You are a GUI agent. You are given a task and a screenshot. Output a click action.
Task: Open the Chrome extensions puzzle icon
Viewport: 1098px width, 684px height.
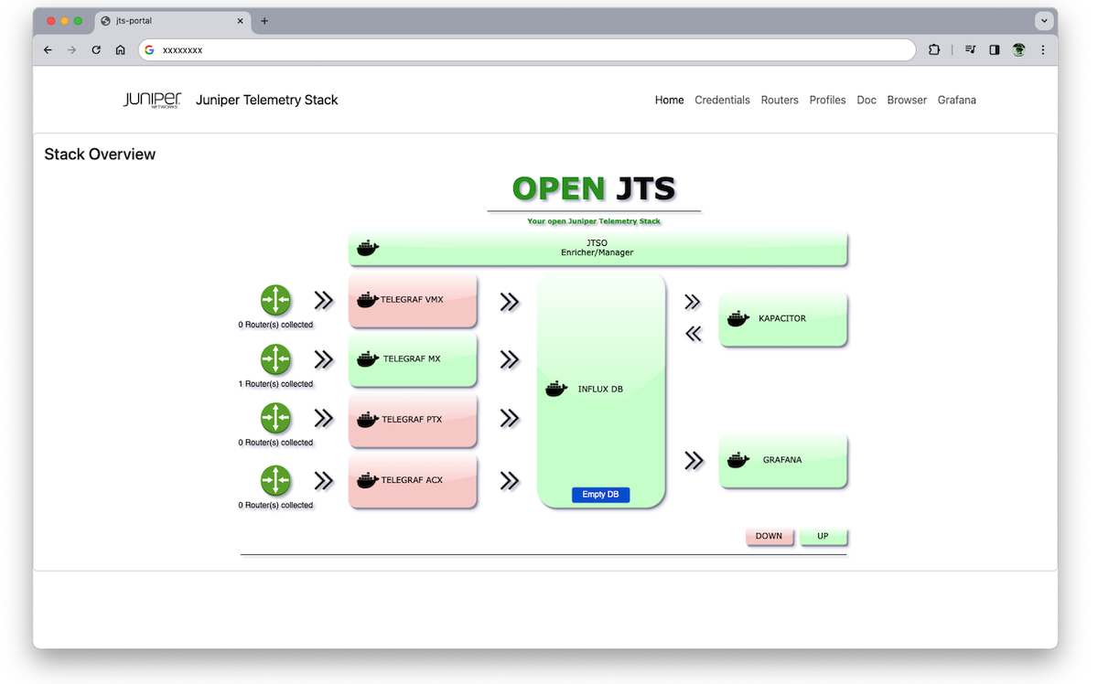tap(934, 50)
